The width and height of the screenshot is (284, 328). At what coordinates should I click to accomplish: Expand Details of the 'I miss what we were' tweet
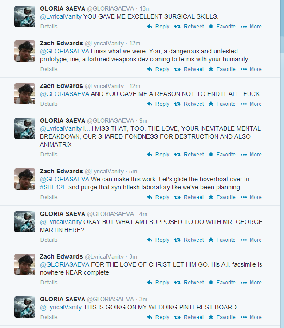click(x=49, y=69)
